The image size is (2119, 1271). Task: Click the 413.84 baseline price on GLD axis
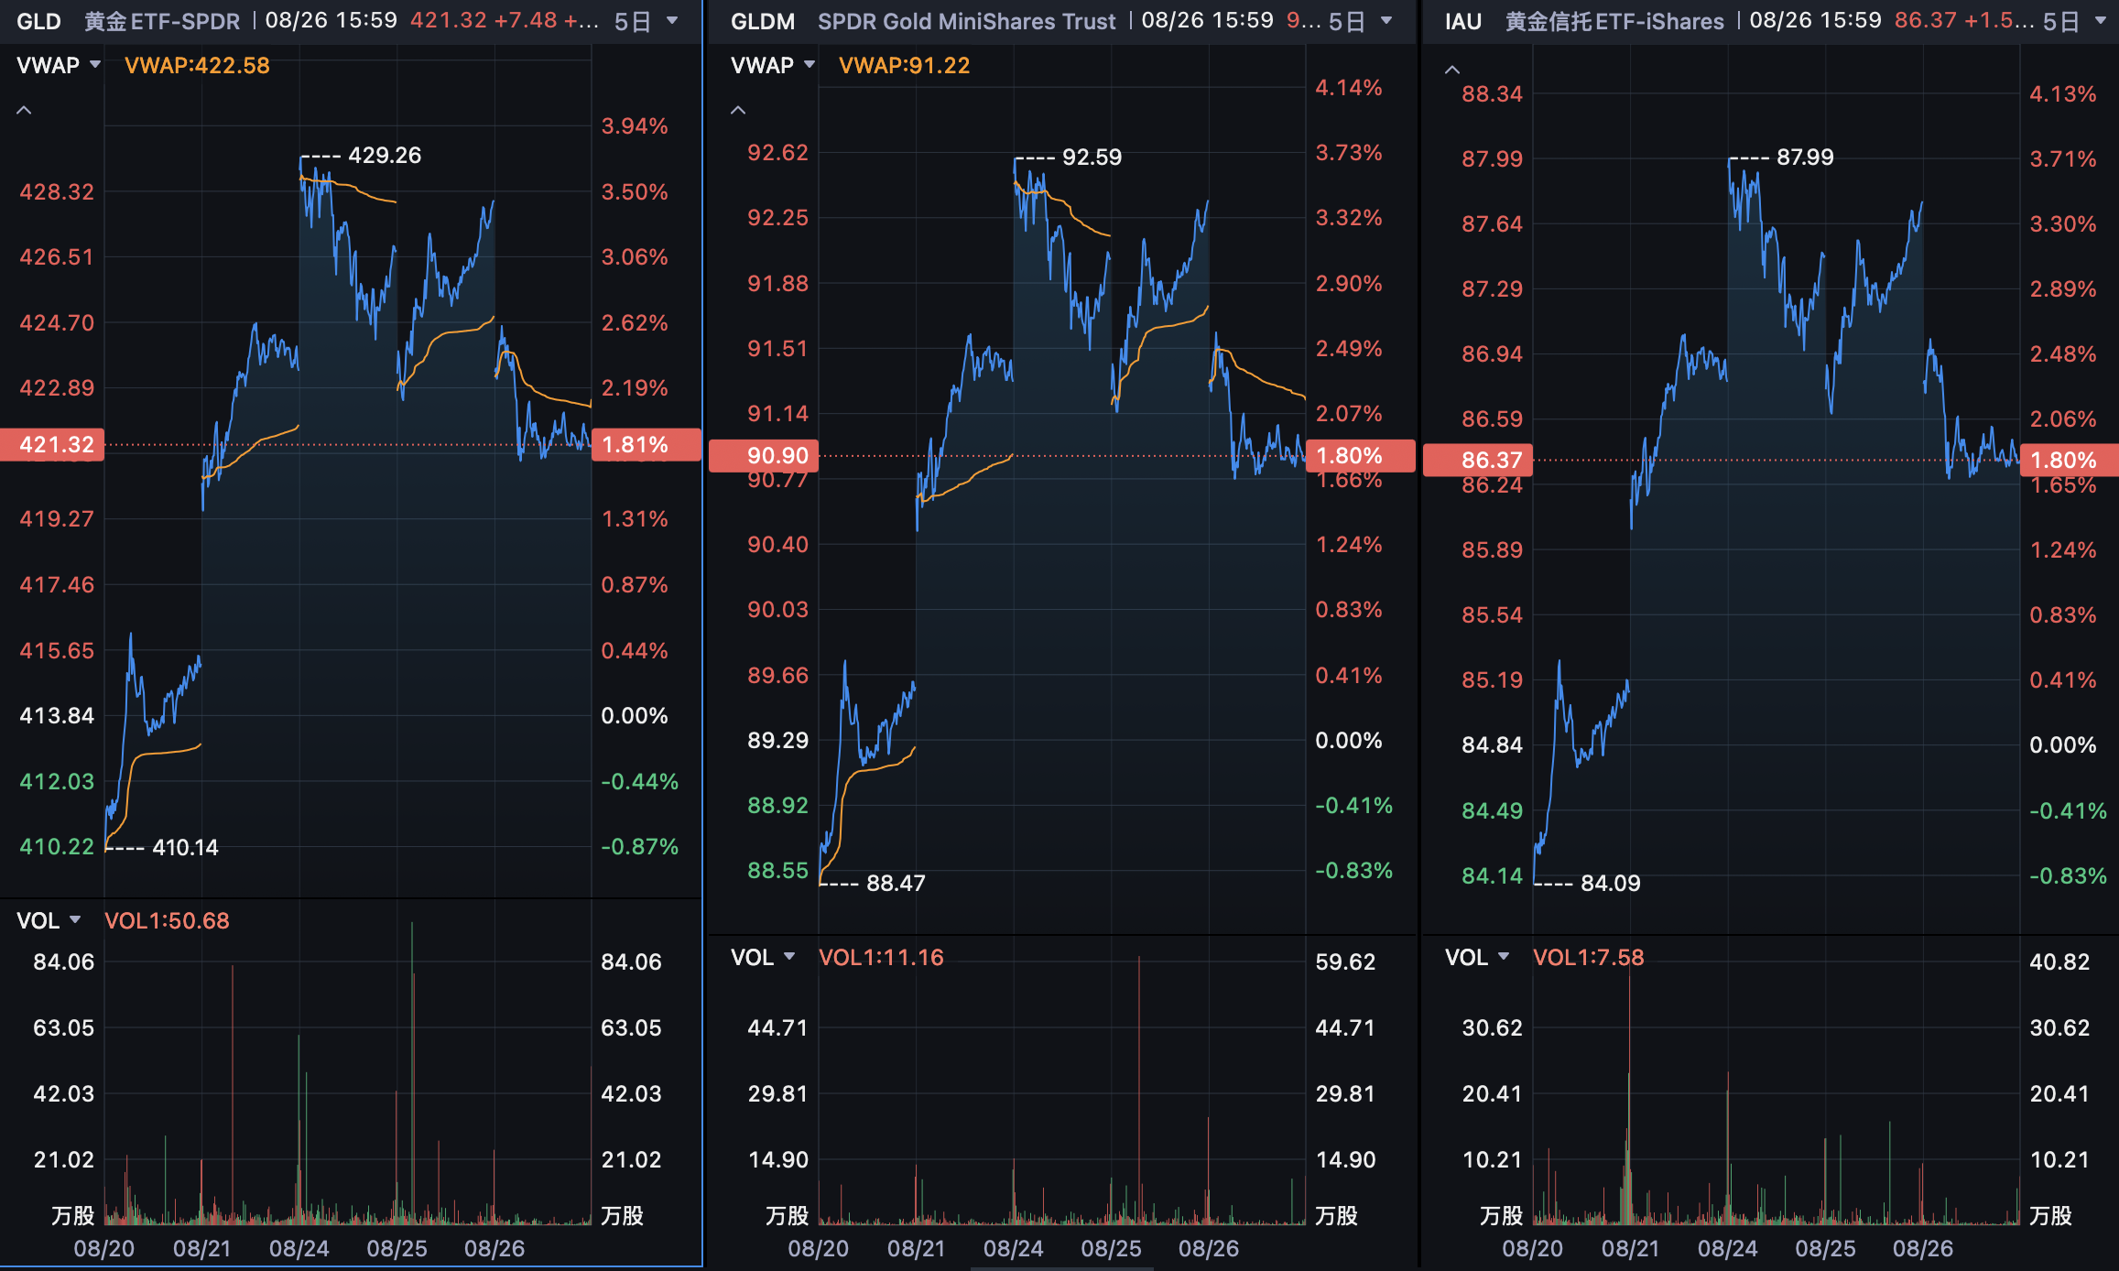tap(57, 715)
